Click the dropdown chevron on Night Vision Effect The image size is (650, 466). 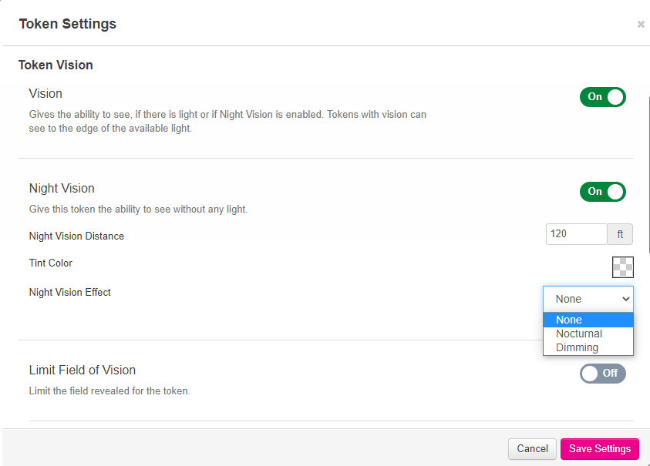(x=627, y=299)
